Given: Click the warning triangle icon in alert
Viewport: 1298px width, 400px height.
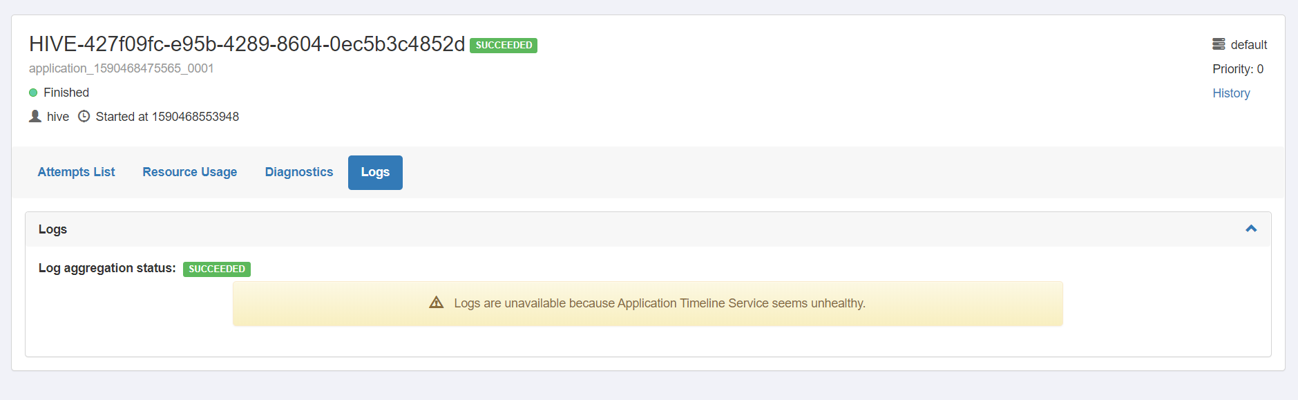Looking at the screenshot, I should 437,303.
